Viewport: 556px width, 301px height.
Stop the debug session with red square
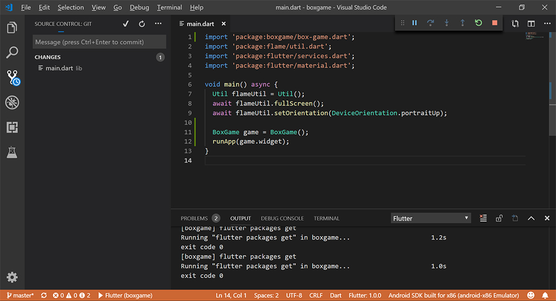(x=494, y=23)
